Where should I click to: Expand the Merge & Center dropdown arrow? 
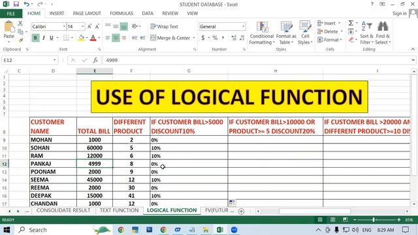(194, 38)
